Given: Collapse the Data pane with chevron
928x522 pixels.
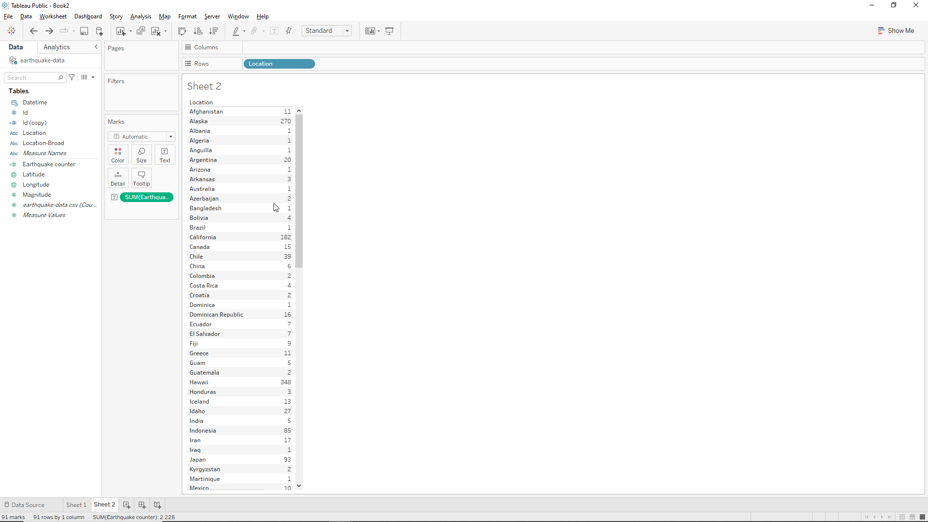Looking at the screenshot, I should click(96, 47).
